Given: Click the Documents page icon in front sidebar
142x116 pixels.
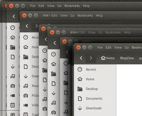Looking at the screenshot, I should [x=80, y=98].
